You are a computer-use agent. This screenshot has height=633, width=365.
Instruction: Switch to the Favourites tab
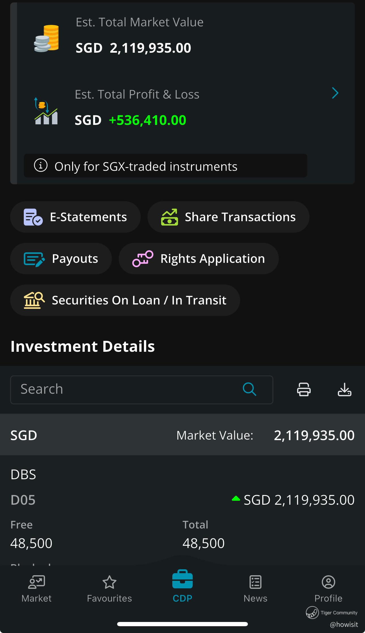click(109, 588)
